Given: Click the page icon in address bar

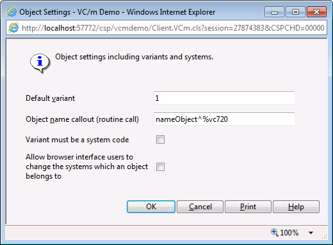Looking at the screenshot, I should (13, 28).
